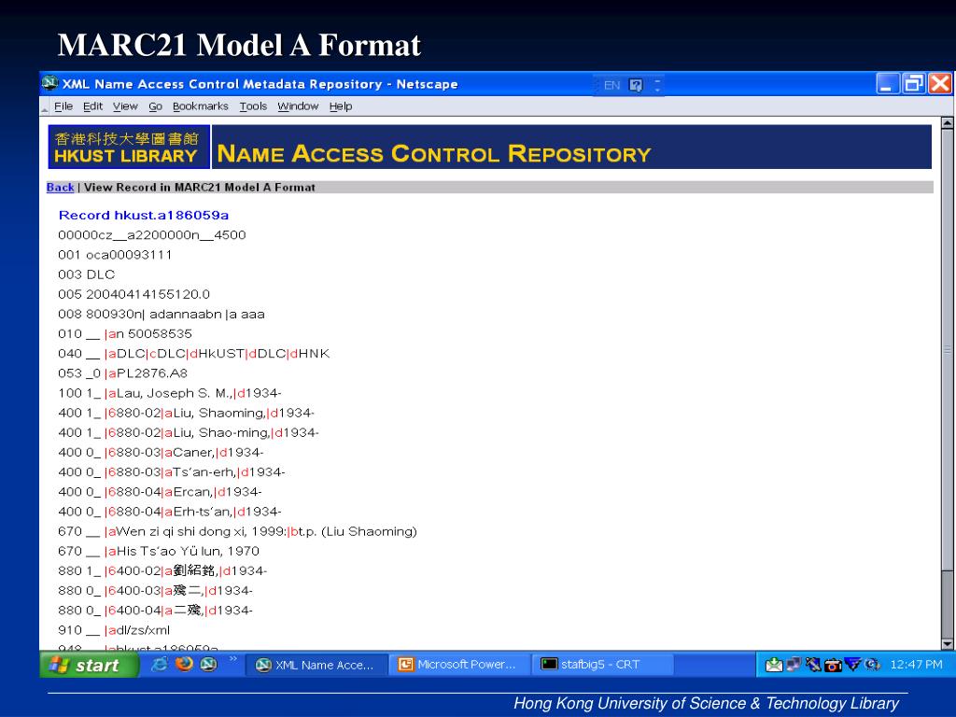
Task: Switch to stafbig5 - CRT taskbar button
Action: coord(604,665)
